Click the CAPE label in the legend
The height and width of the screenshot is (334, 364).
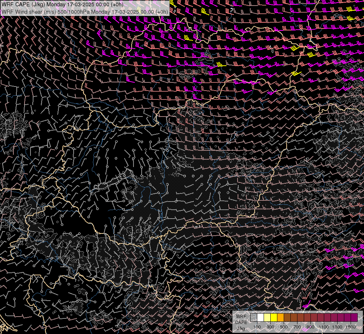tap(241, 322)
